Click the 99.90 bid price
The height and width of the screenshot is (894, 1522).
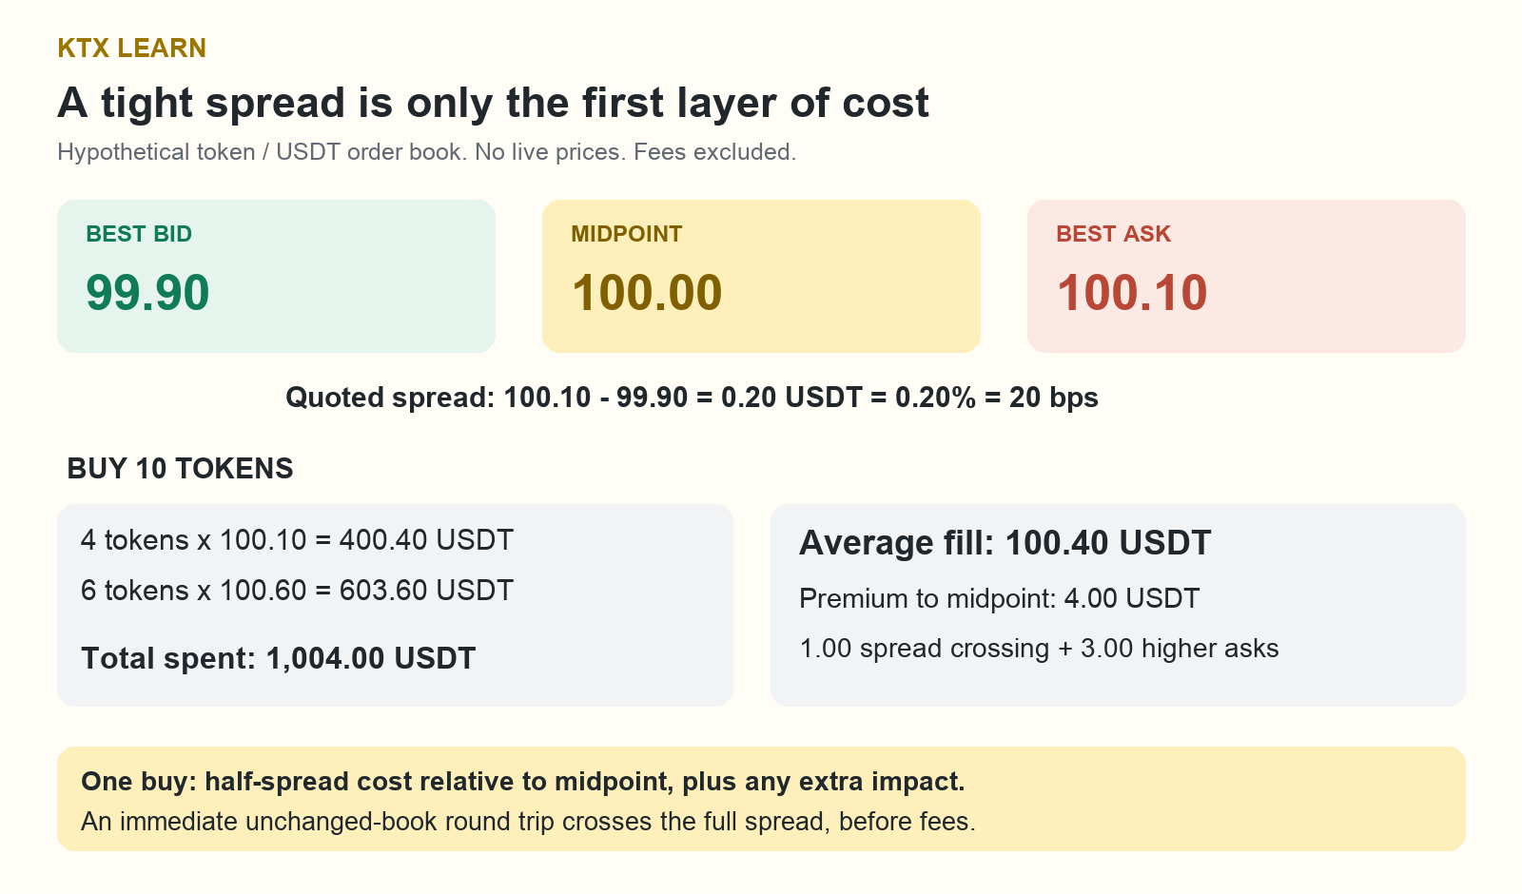pyautogui.click(x=147, y=292)
